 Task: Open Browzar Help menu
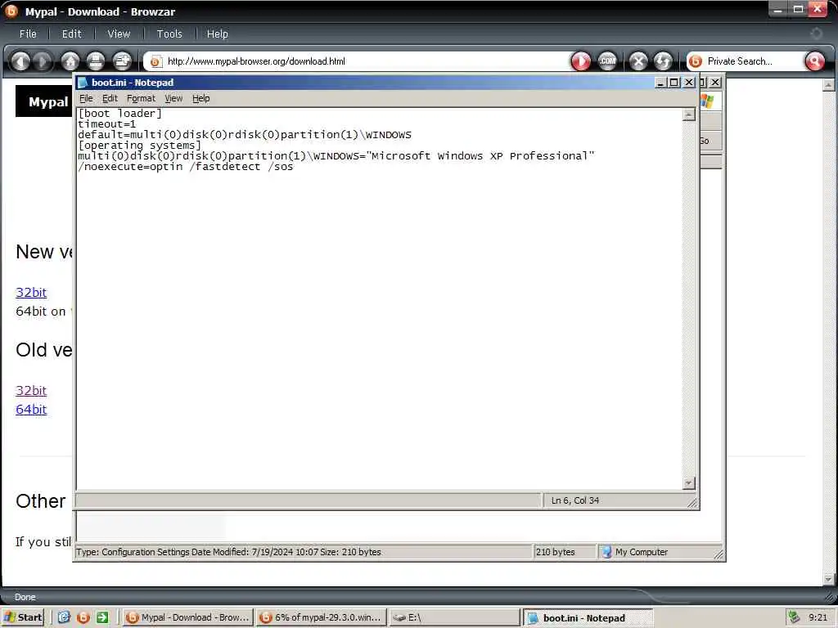217,34
